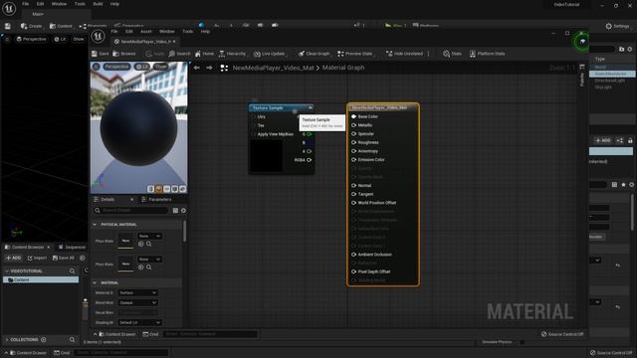Open the Material Domain Surface dropdown
This screenshot has width=637, height=358.
click(x=137, y=292)
